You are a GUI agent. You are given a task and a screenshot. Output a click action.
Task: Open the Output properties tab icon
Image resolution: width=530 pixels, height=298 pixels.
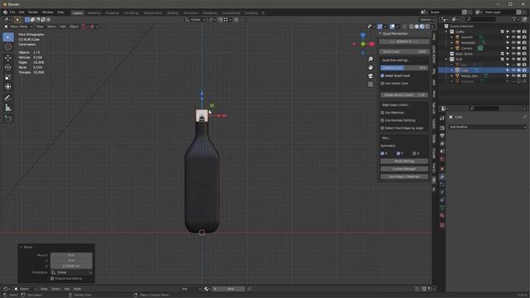click(441, 136)
